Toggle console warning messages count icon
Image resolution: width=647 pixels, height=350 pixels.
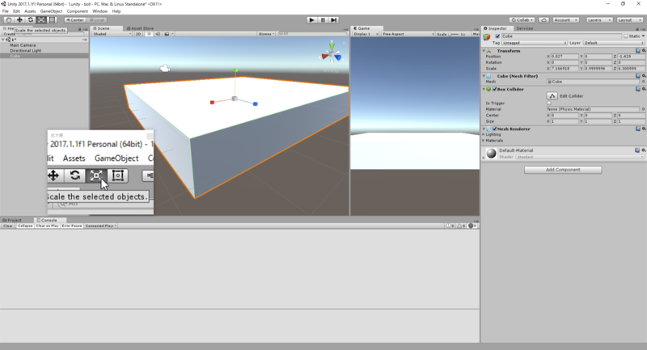(462, 226)
